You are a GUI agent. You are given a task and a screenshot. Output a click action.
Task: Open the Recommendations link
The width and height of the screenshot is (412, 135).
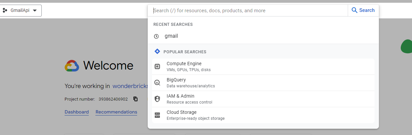pyautogui.click(x=116, y=112)
